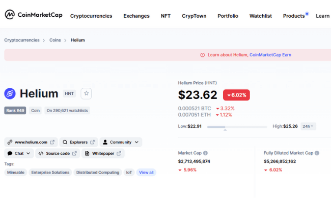Go to Portfolio

[x=228, y=16]
